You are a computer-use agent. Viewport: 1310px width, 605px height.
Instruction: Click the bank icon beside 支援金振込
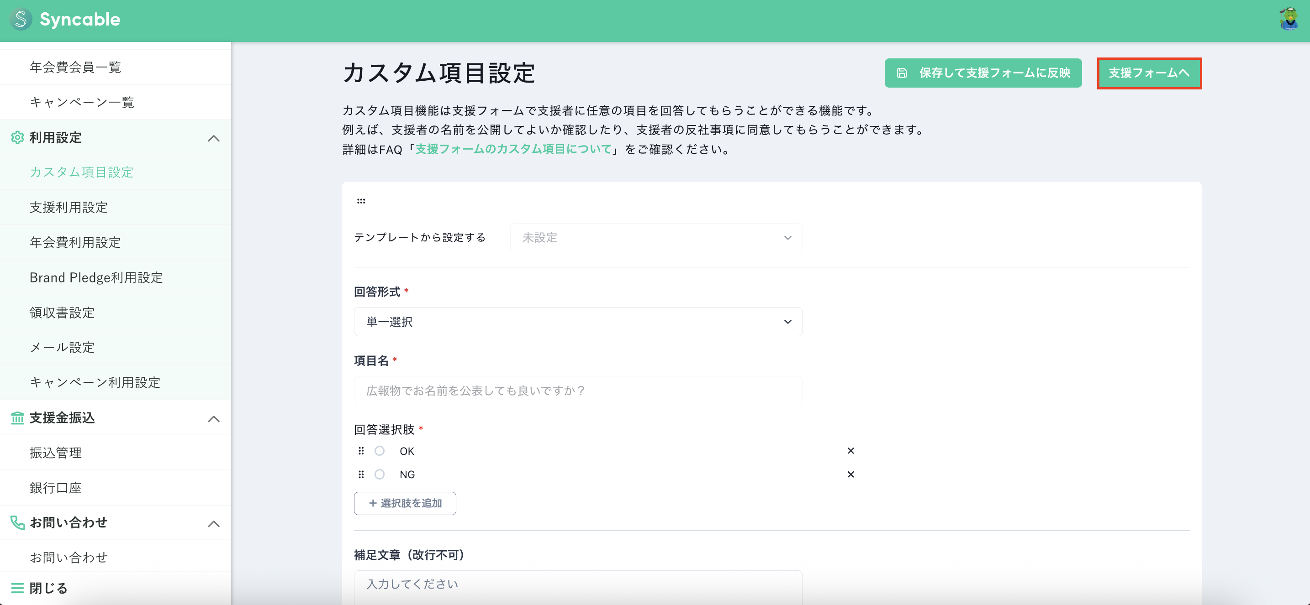pyautogui.click(x=17, y=417)
